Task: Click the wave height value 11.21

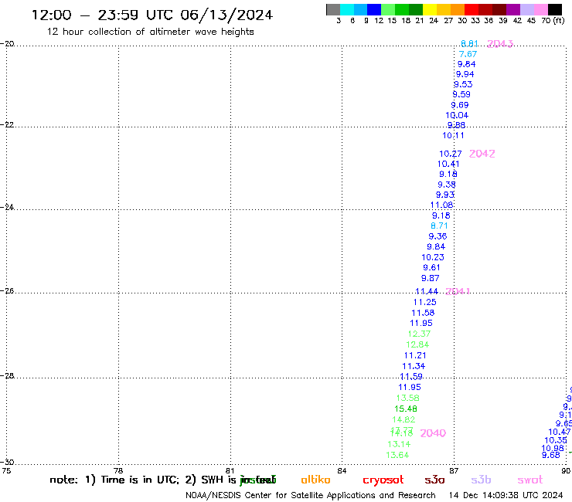Action: coord(415,355)
